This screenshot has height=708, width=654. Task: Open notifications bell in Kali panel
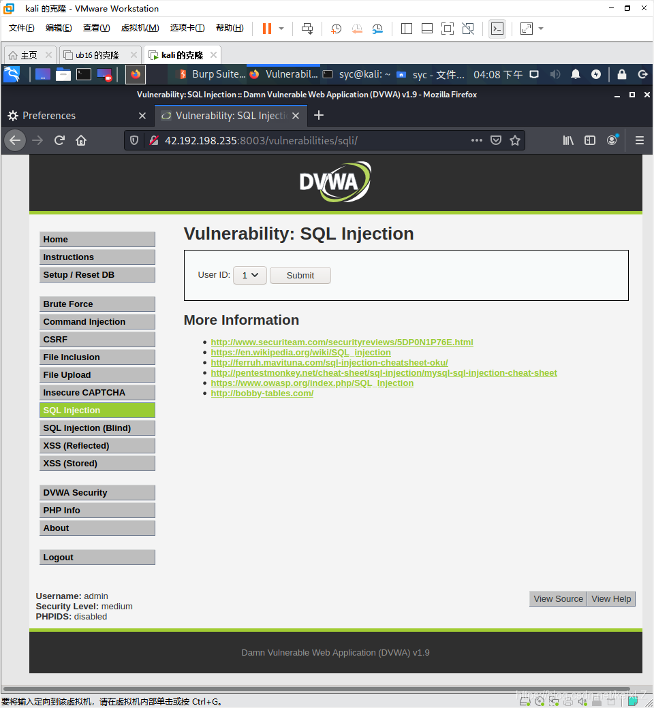pyautogui.click(x=576, y=74)
